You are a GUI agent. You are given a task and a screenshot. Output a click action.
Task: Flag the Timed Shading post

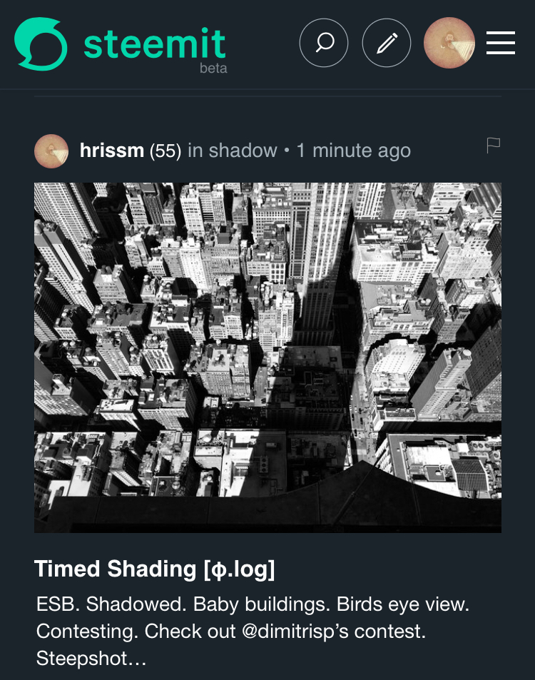pyautogui.click(x=493, y=146)
